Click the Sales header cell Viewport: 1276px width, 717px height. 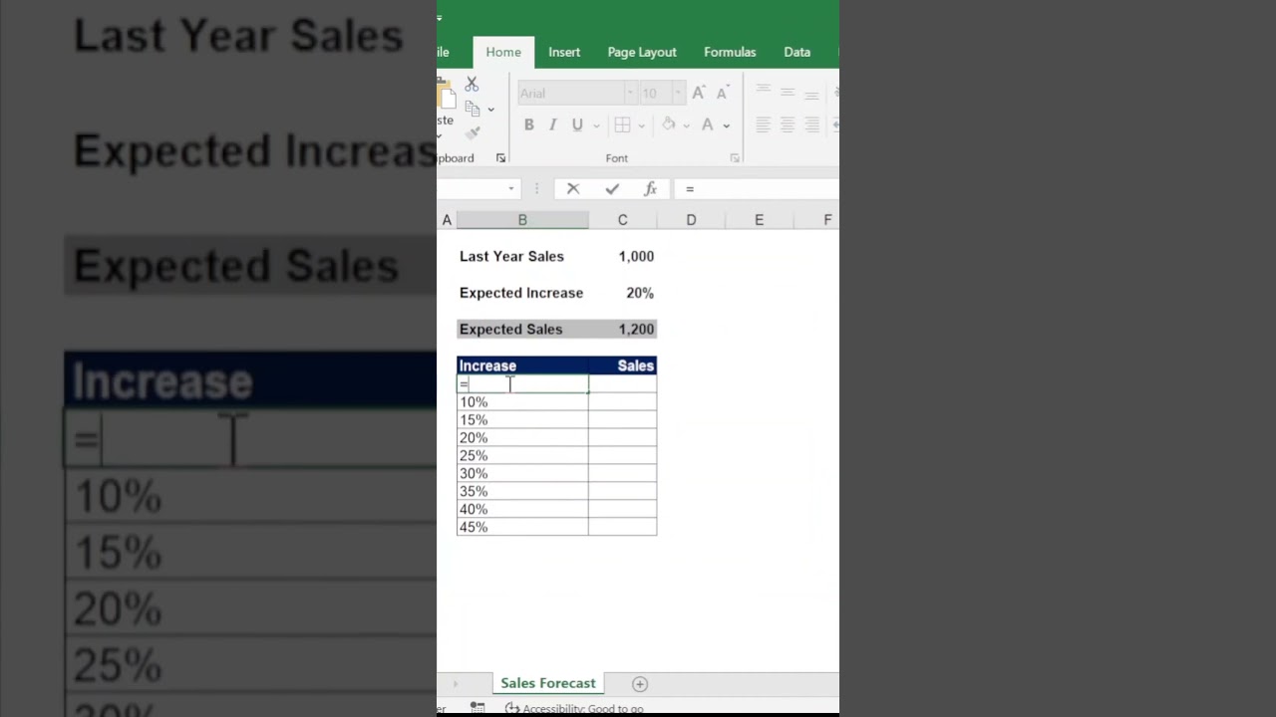[623, 365]
